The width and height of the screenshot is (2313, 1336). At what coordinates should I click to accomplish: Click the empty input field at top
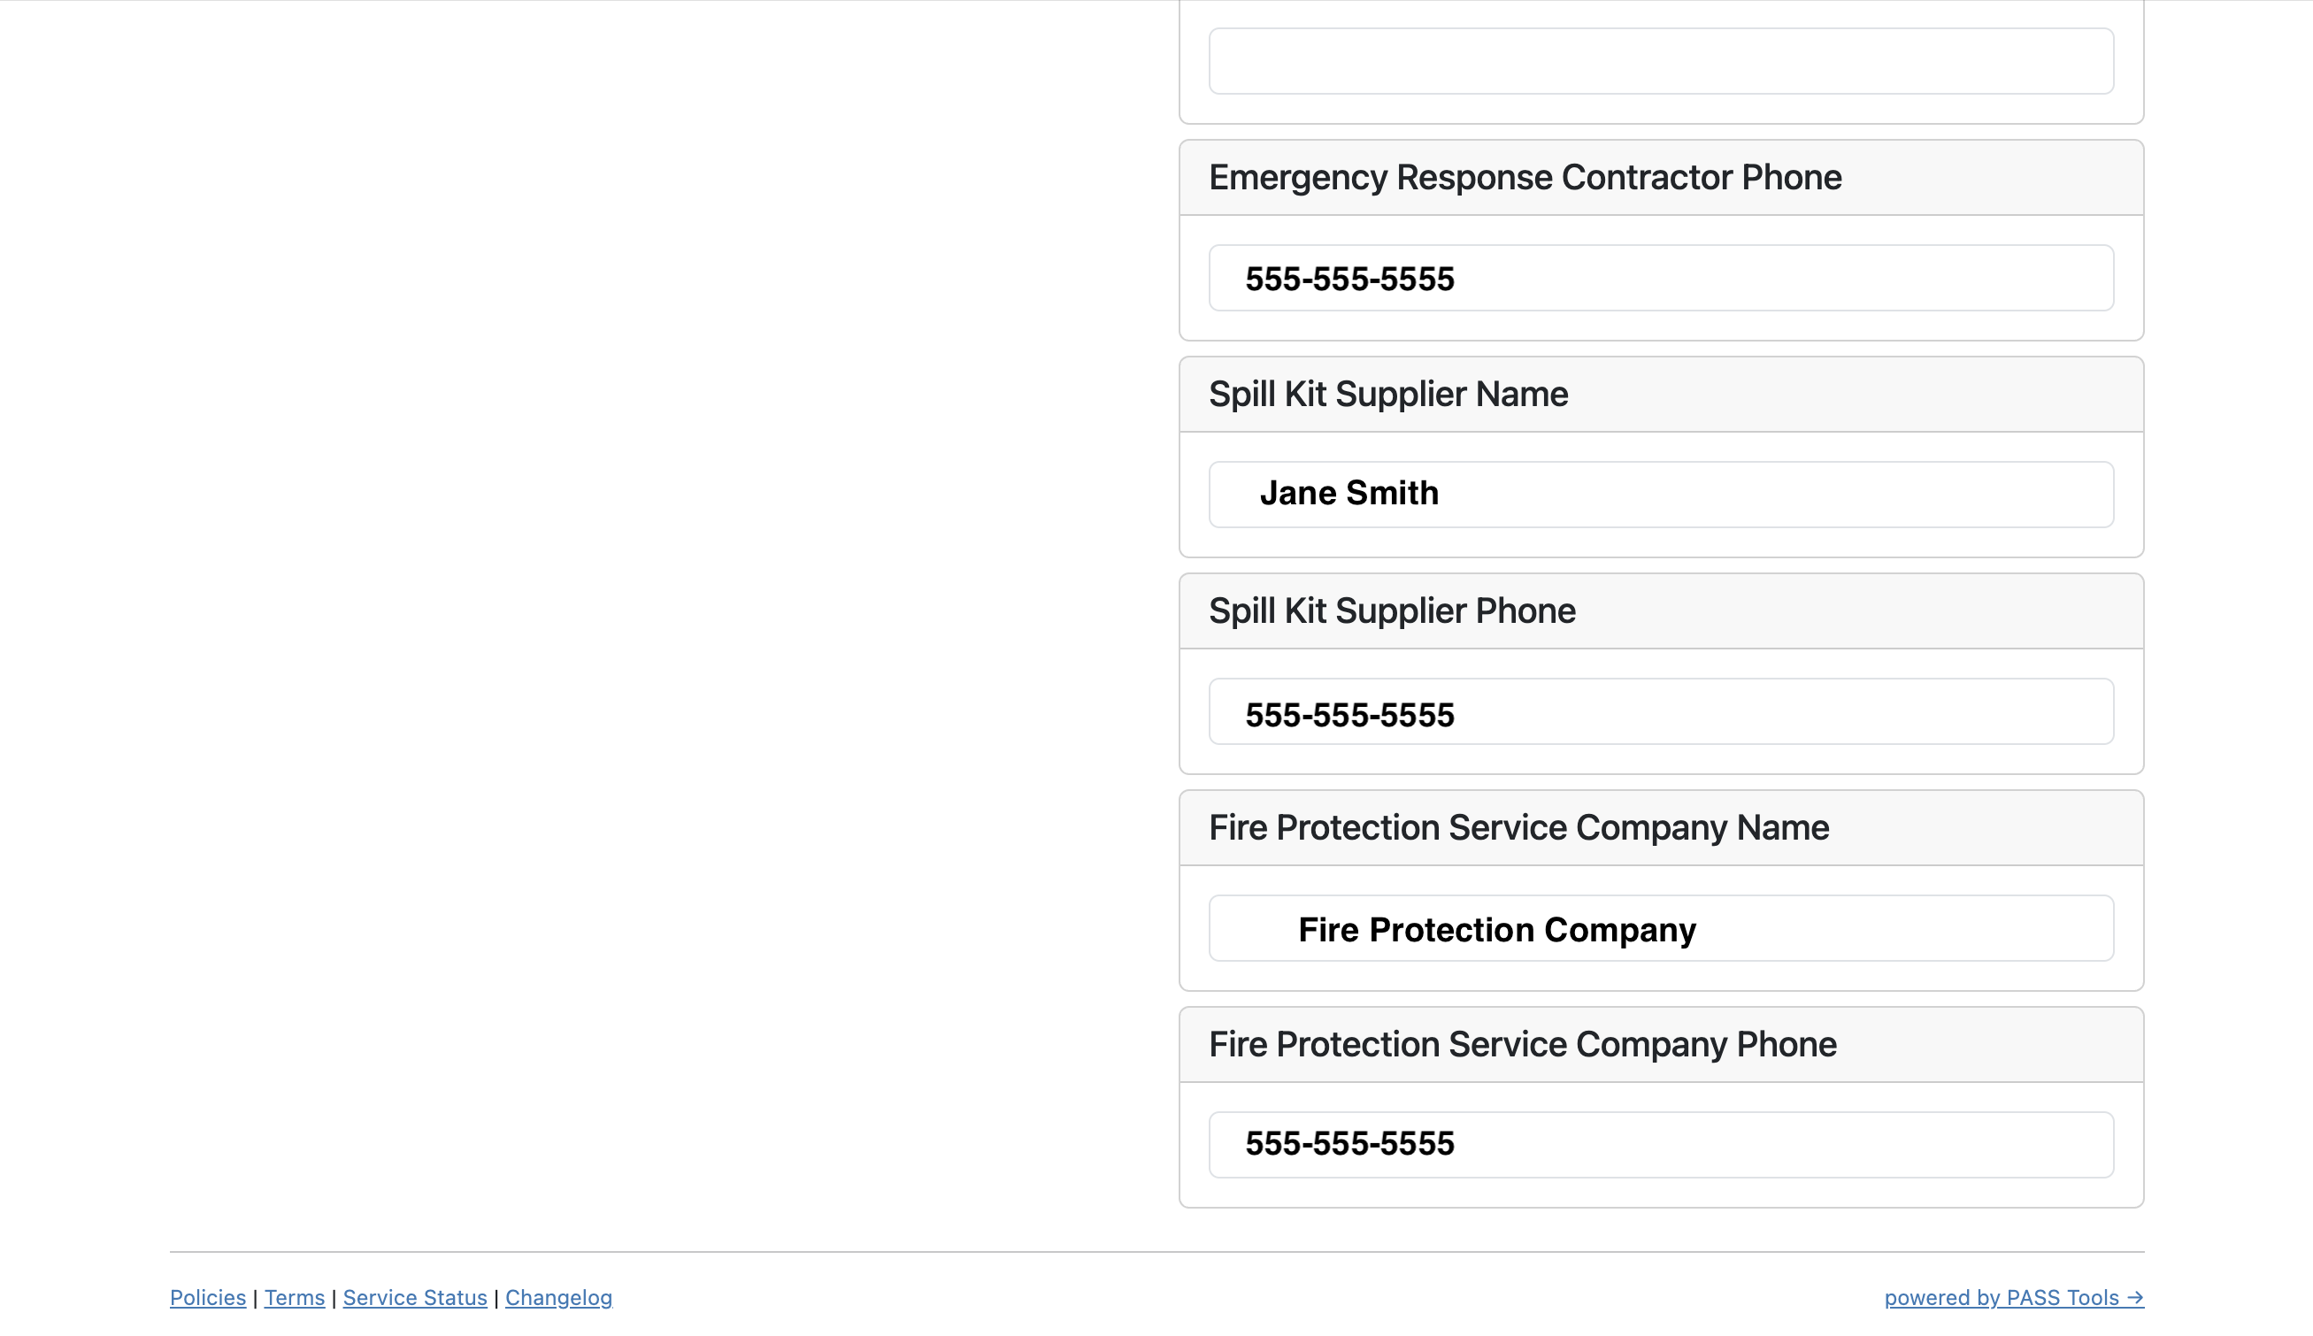(1660, 61)
